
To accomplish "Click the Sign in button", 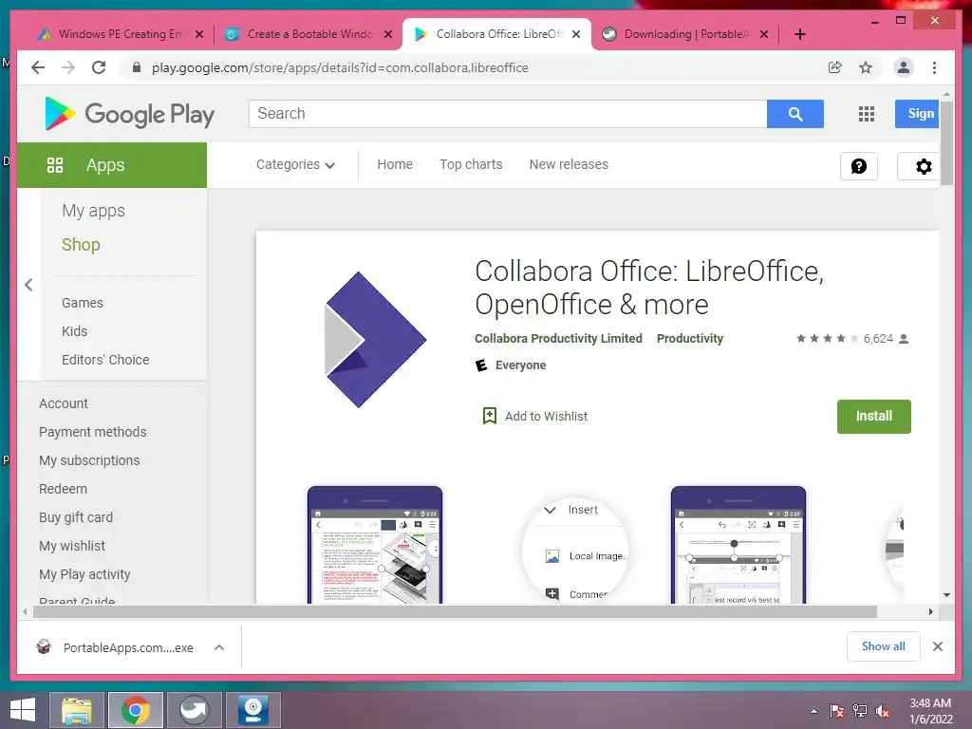I will (x=917, y=114).
